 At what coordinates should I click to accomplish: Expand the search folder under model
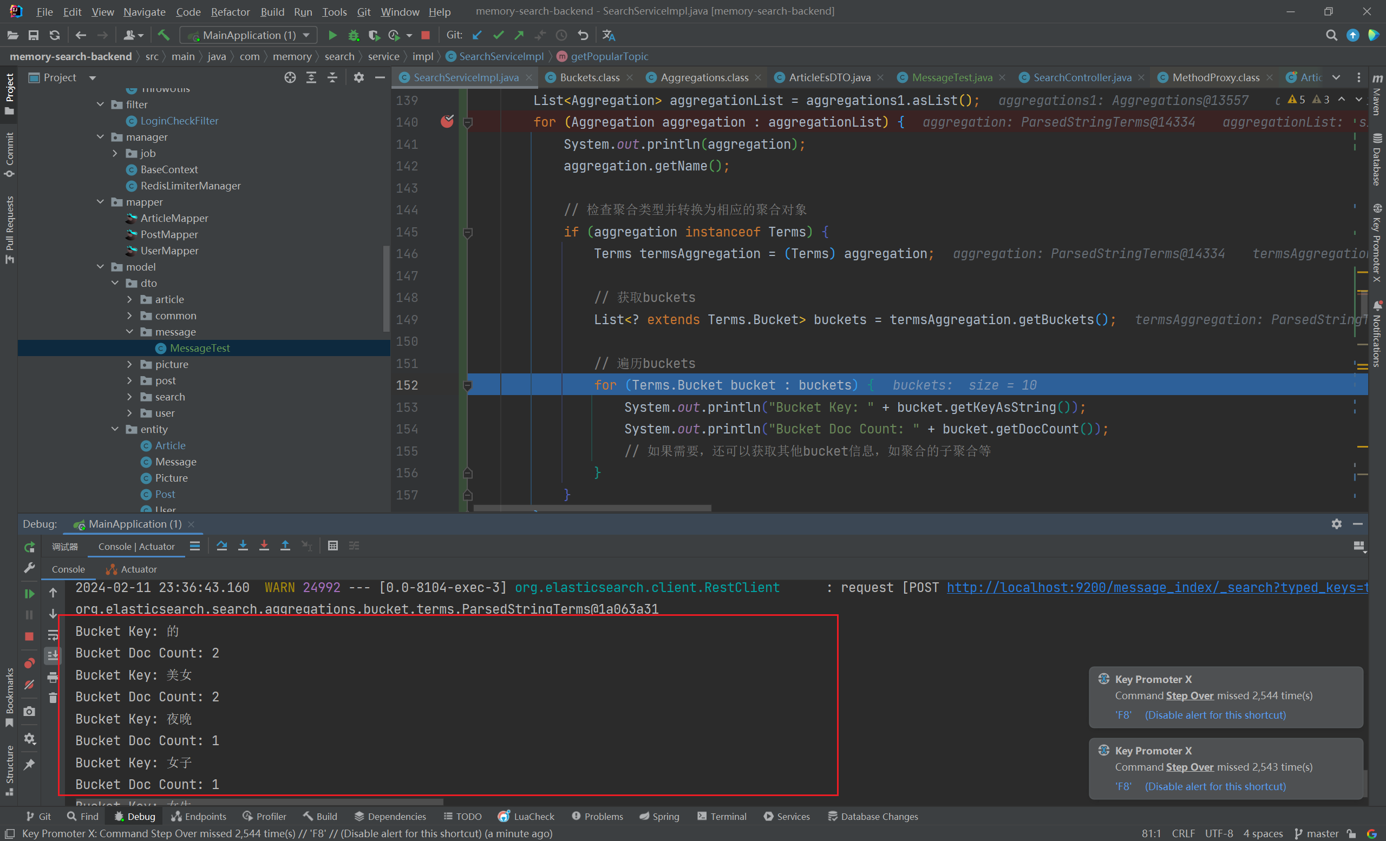(x=130, y=396)
